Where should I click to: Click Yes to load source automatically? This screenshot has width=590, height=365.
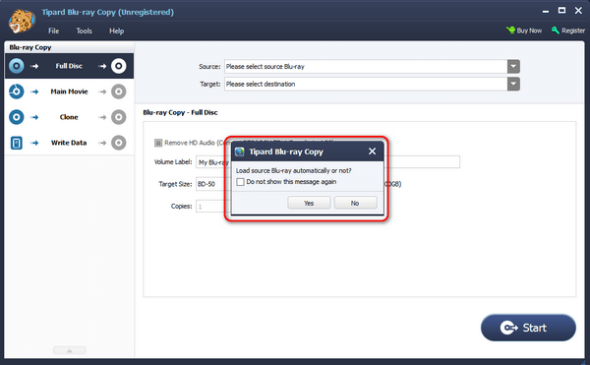point(309,203)
